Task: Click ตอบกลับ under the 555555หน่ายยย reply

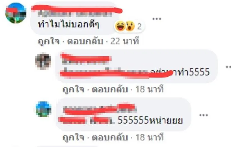Action: [110, 137]
